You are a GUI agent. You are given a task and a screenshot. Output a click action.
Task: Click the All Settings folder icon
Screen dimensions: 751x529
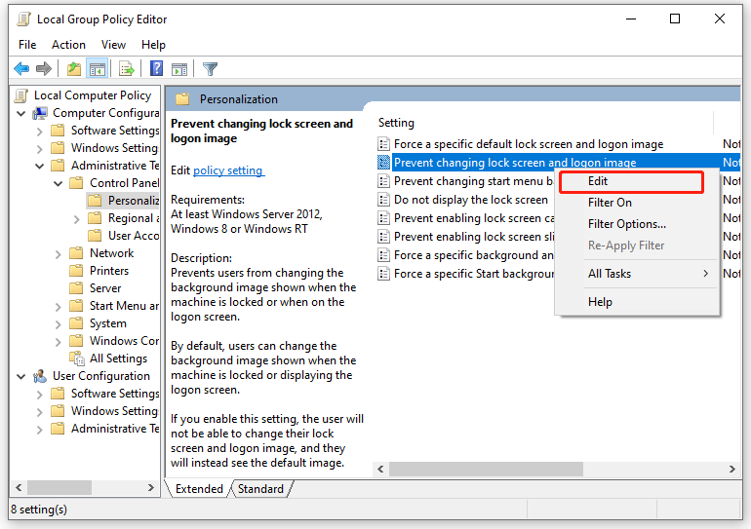(x=77, y=359)
